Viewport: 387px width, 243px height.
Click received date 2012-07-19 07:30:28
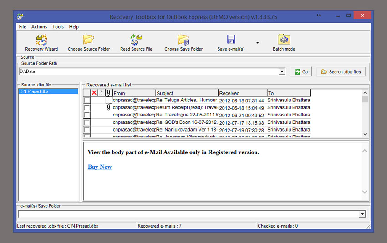241,130
